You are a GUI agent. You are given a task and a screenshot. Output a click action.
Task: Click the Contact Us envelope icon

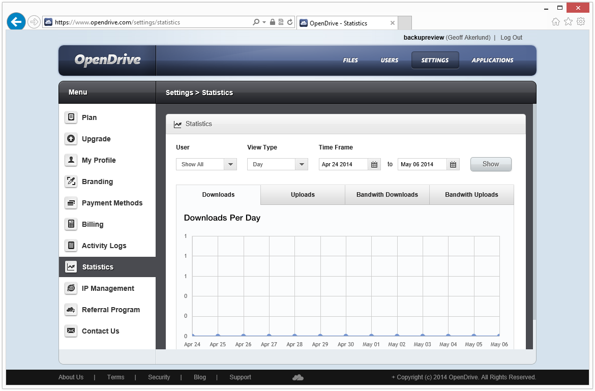click(71, 331)
